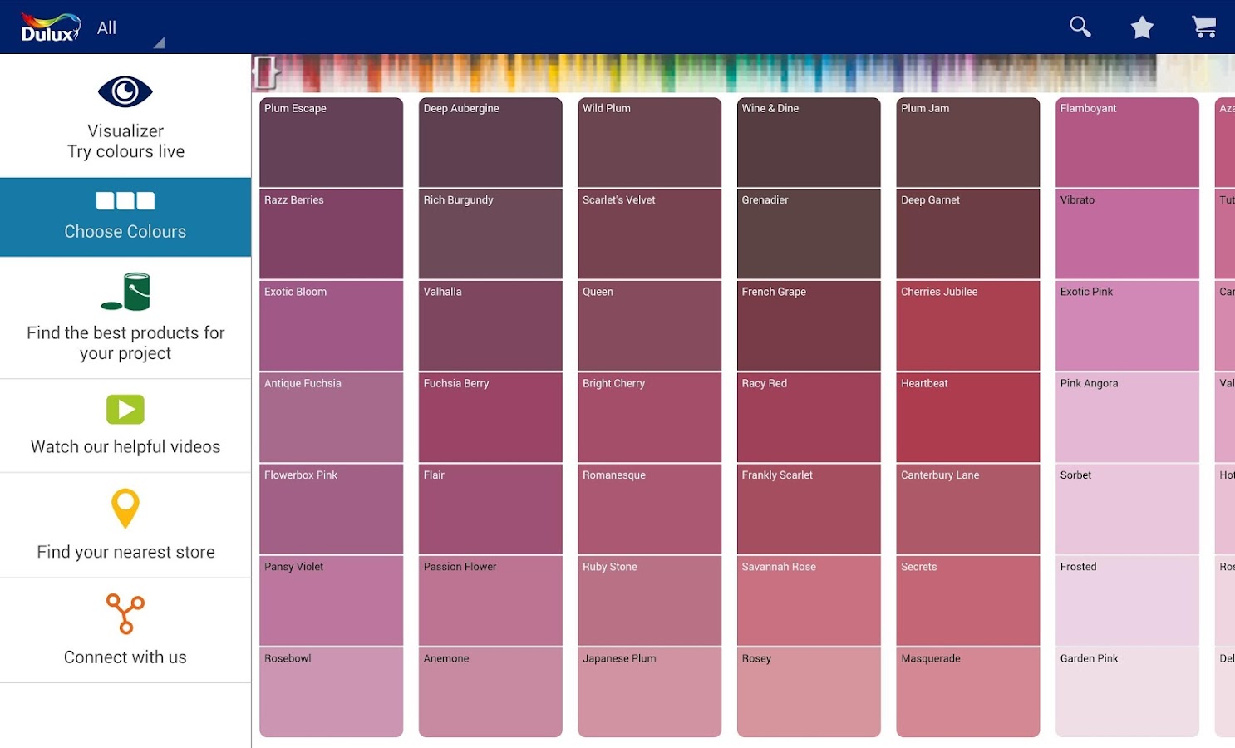Image resolution: width=1235 pixels, height=748 pixels.
Task: Tap the Connect with us share icon
Action: click(x=125, y=615)
